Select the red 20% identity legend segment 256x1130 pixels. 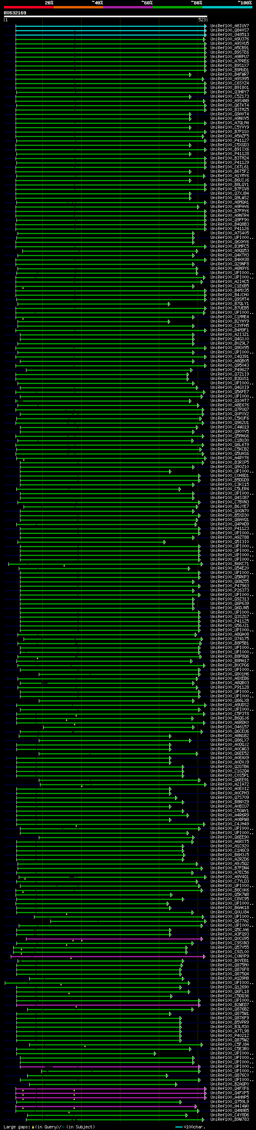point(28,7)
